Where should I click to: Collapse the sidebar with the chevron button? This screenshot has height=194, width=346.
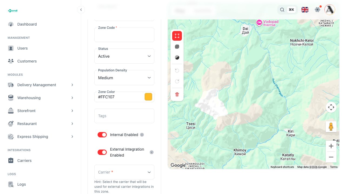tap(81, 10)
